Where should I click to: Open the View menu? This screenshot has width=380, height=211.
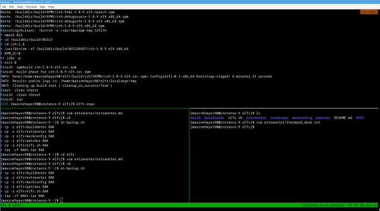coord(20,7)
